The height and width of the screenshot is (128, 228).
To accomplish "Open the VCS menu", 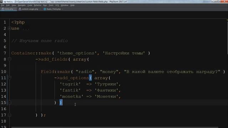I will tap(57, 5).
